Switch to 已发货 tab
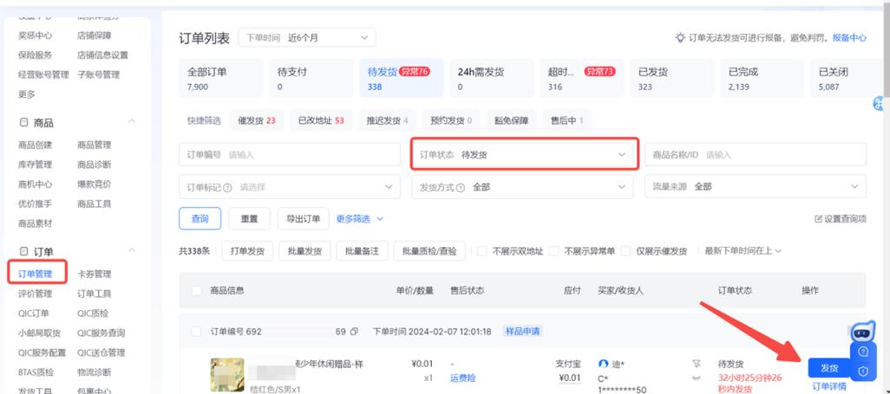 tap(672, 78)
